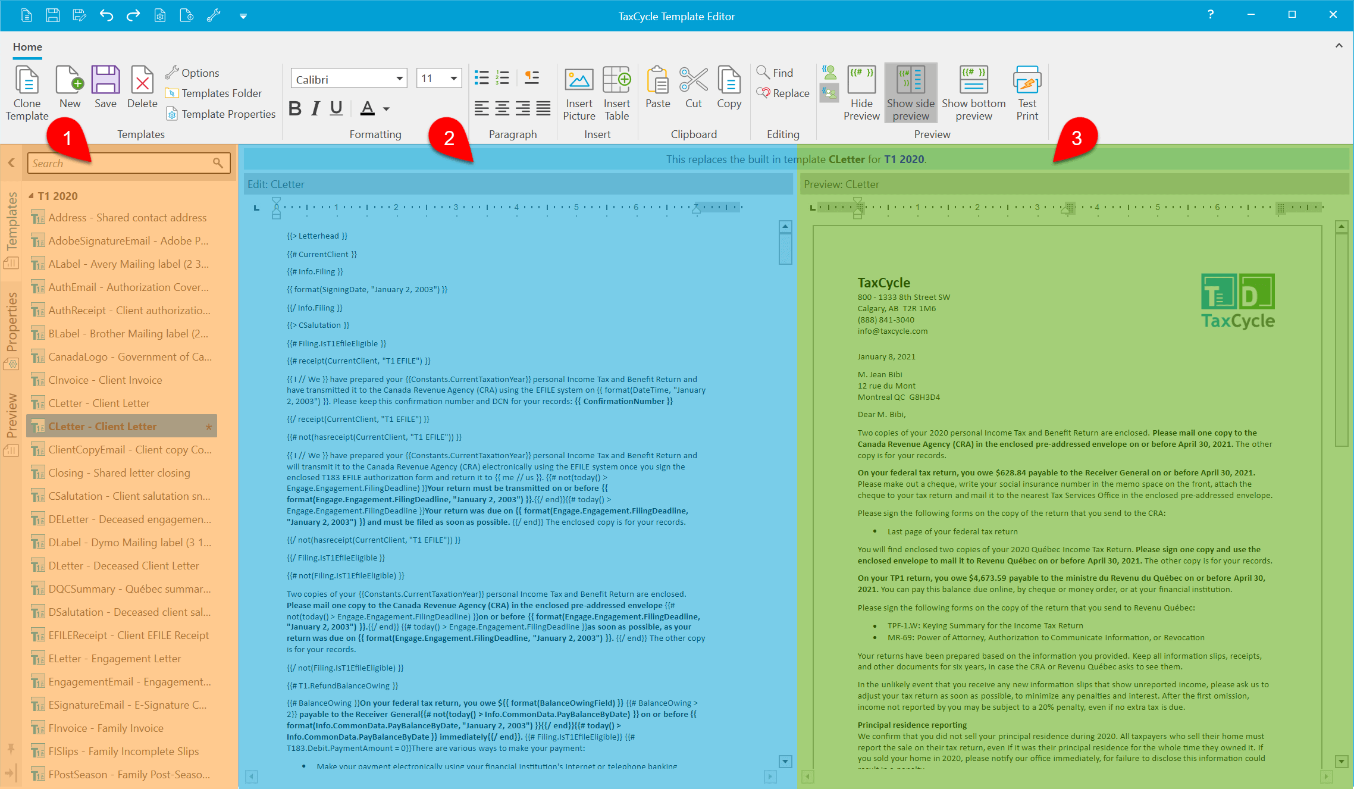Click Show bottom preview

coord(974,93)
